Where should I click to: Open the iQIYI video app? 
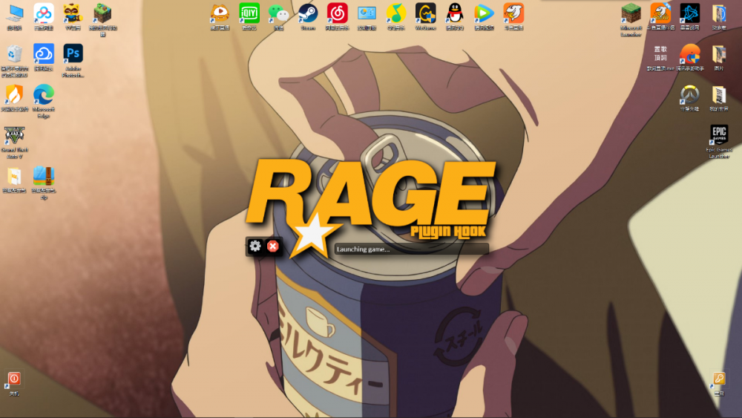(249, 13)
